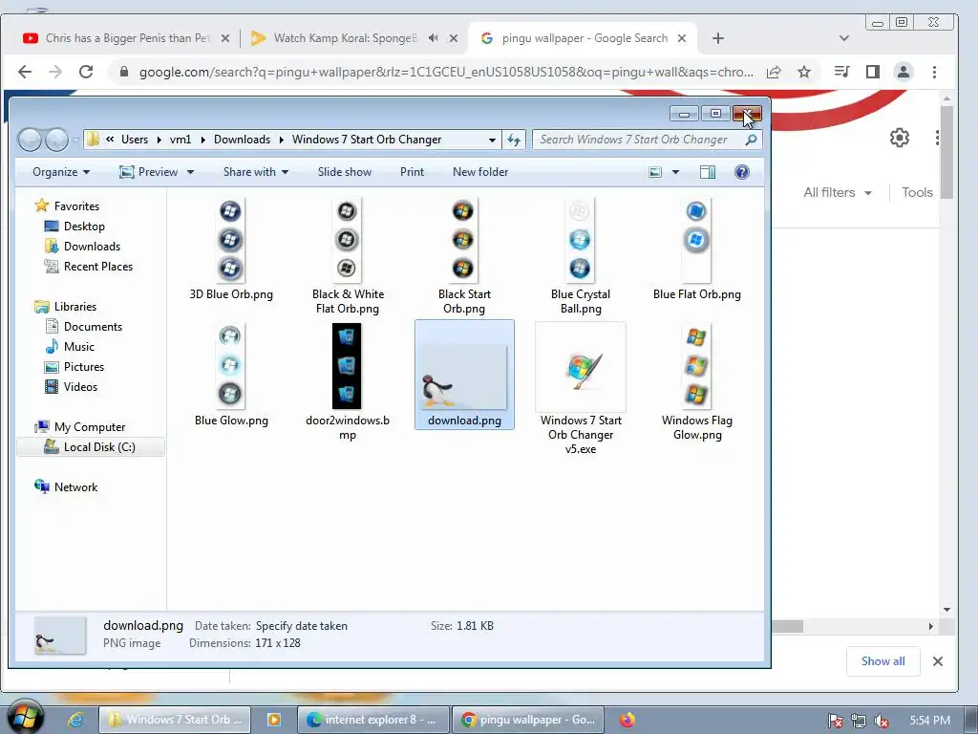Open the Share with menu

(x=256, y=172)
